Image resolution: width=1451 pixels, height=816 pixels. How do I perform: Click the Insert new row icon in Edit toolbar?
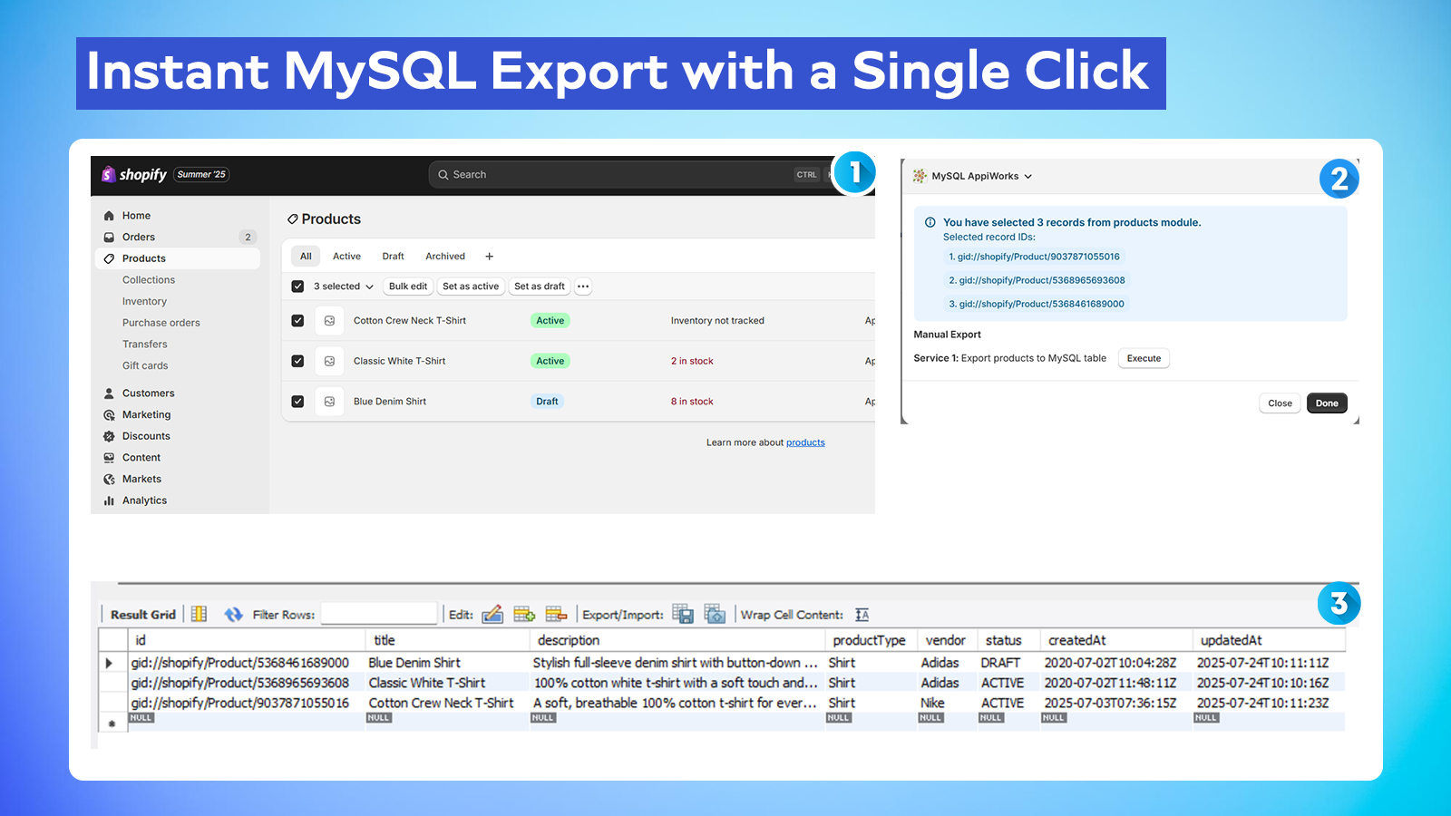point(524,614)
